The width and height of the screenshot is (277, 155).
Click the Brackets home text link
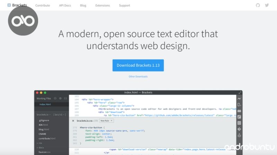click(x=19, y=5)
